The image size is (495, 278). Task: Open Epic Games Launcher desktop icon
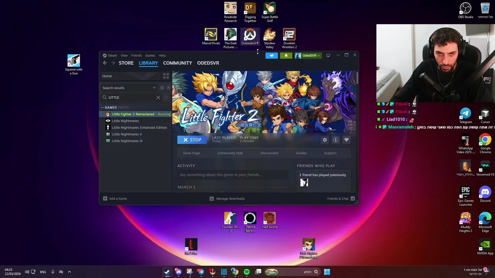(x=466, y=196)
